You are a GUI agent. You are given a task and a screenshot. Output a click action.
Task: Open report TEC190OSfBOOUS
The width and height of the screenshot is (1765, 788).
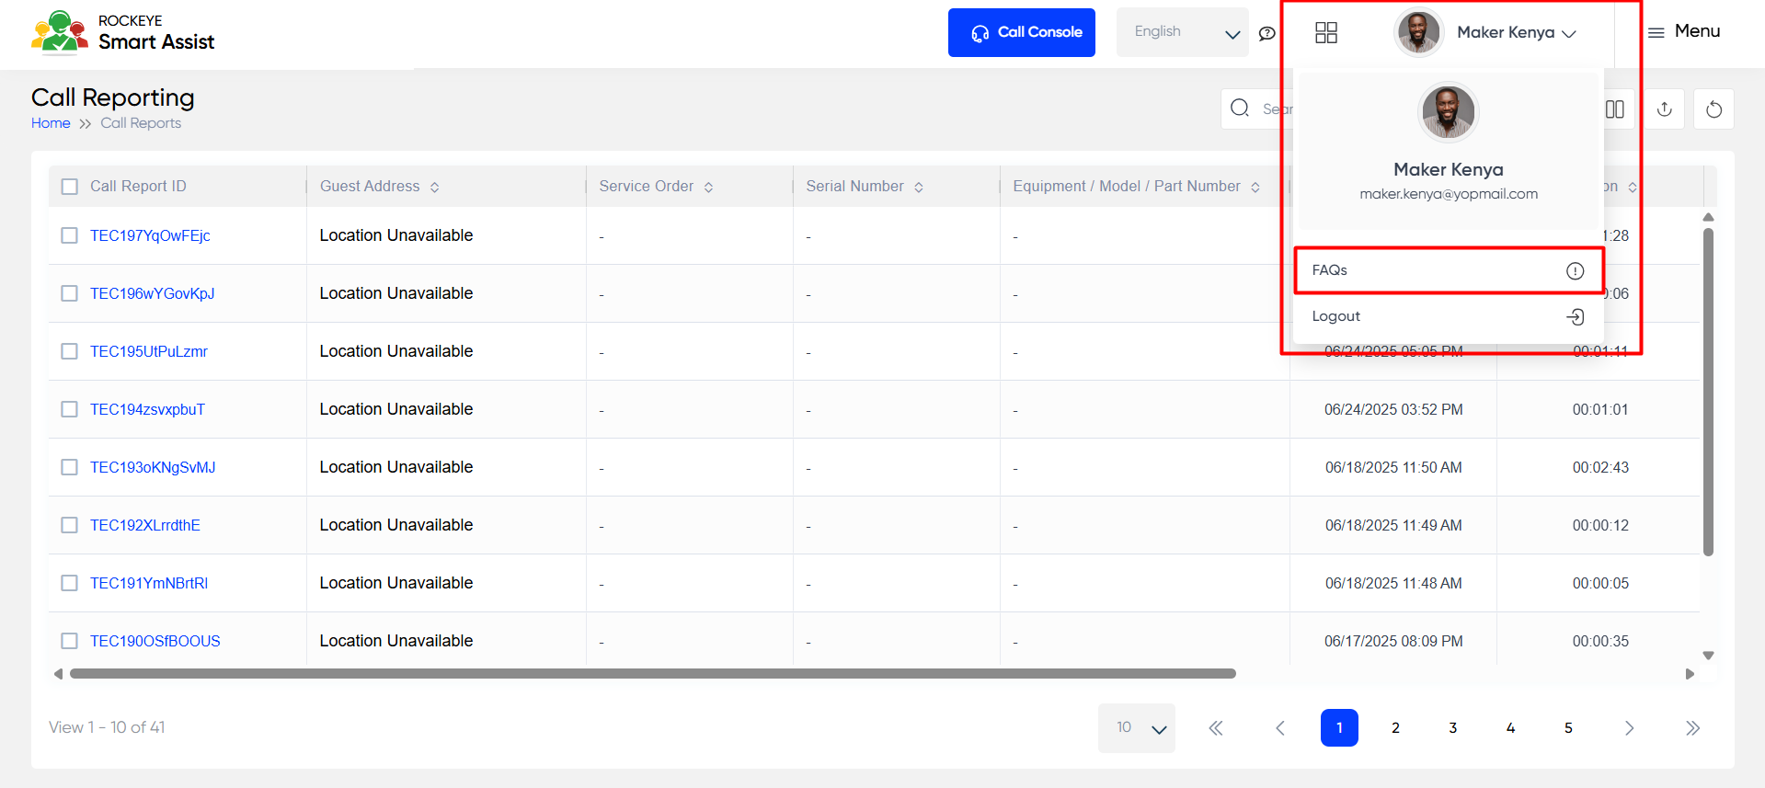coord(155,641)
